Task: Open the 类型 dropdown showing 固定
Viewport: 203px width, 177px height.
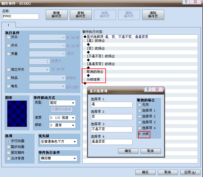Action: click(62, 103)
